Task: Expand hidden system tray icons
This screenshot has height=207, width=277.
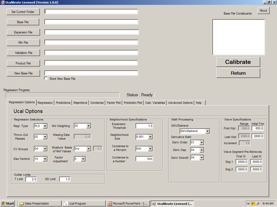Action: (248, 204)
